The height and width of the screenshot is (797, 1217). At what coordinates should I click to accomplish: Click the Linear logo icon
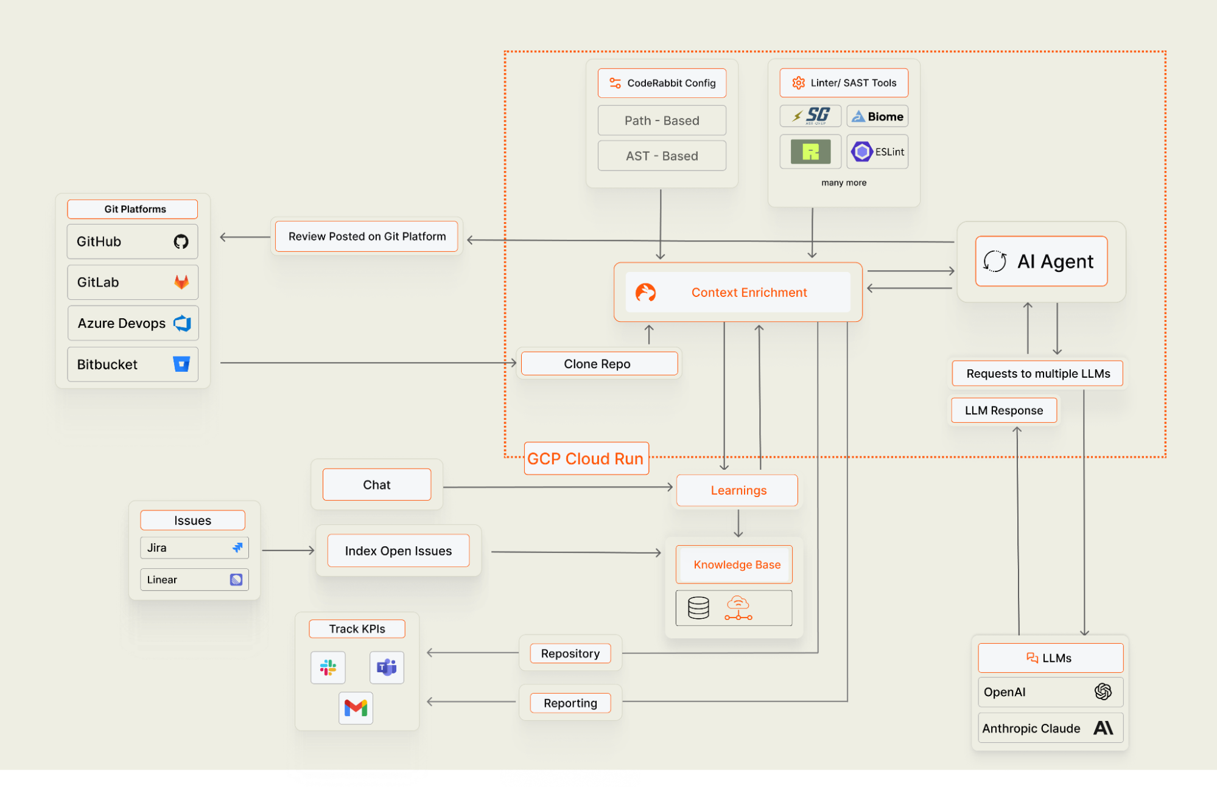point(236,580)
